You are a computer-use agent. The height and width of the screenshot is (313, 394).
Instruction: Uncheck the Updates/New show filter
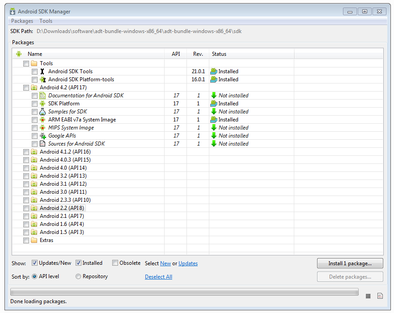coord(35,263)
